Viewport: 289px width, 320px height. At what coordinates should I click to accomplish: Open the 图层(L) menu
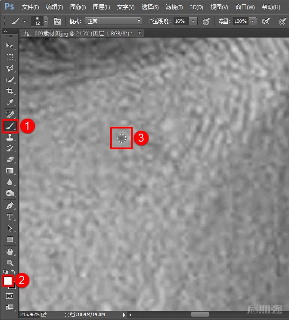(101, 7)
